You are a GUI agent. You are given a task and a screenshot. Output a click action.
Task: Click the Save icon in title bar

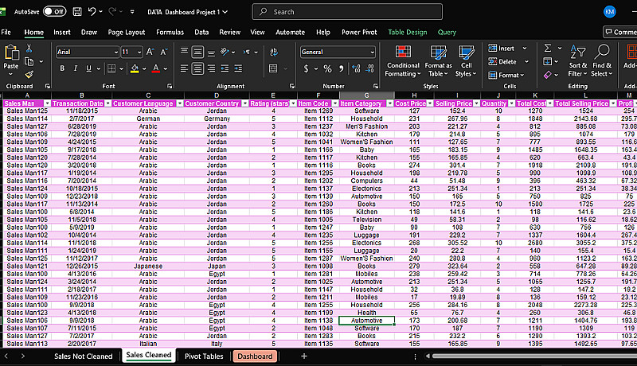(76, 12)
